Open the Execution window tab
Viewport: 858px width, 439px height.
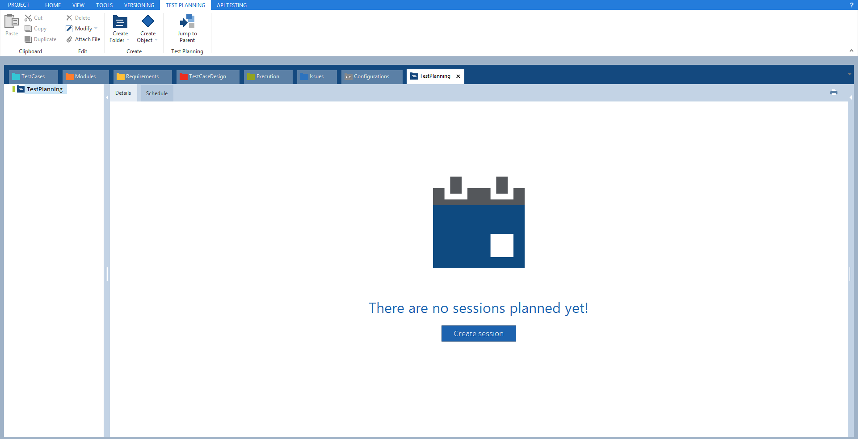(268, 76)
